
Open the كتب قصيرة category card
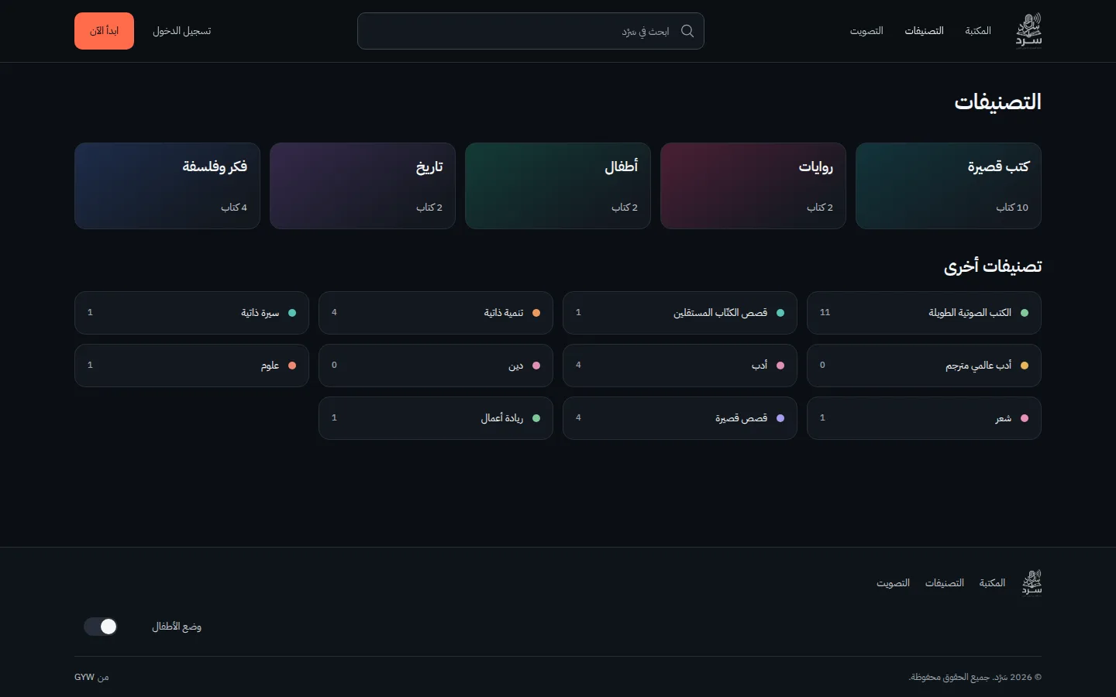pyautogui.click(x=949, y=186)
